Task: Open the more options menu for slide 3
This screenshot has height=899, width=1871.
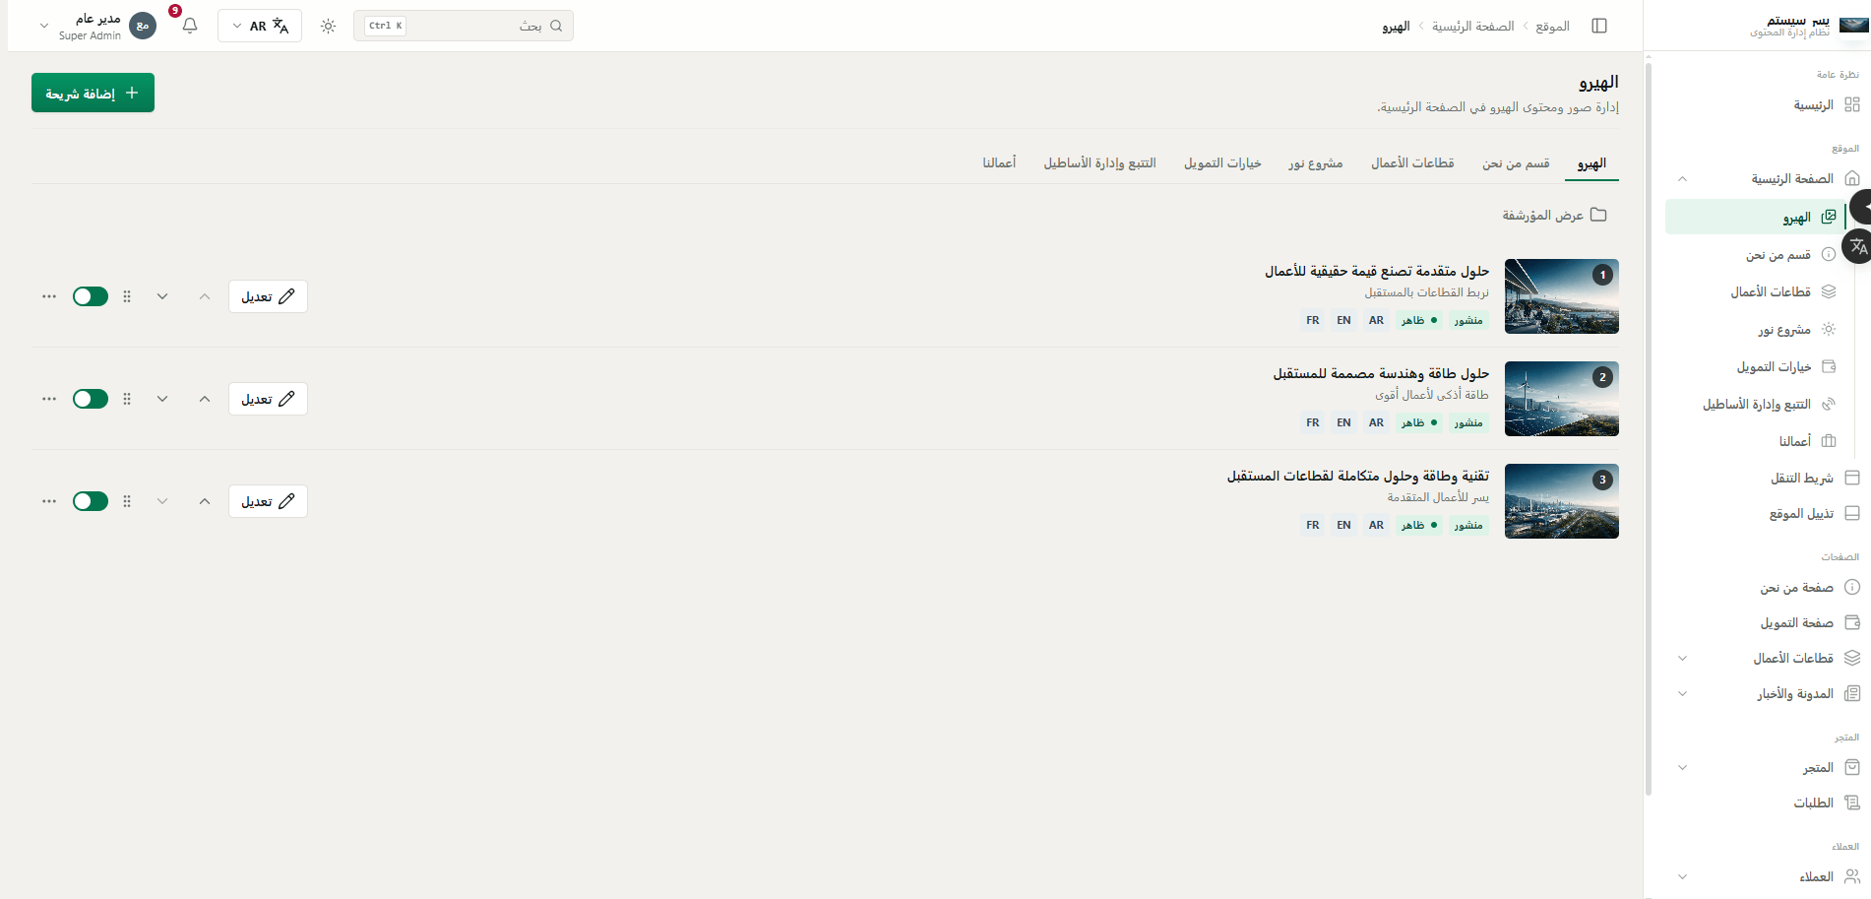Action: pos(49,501)
